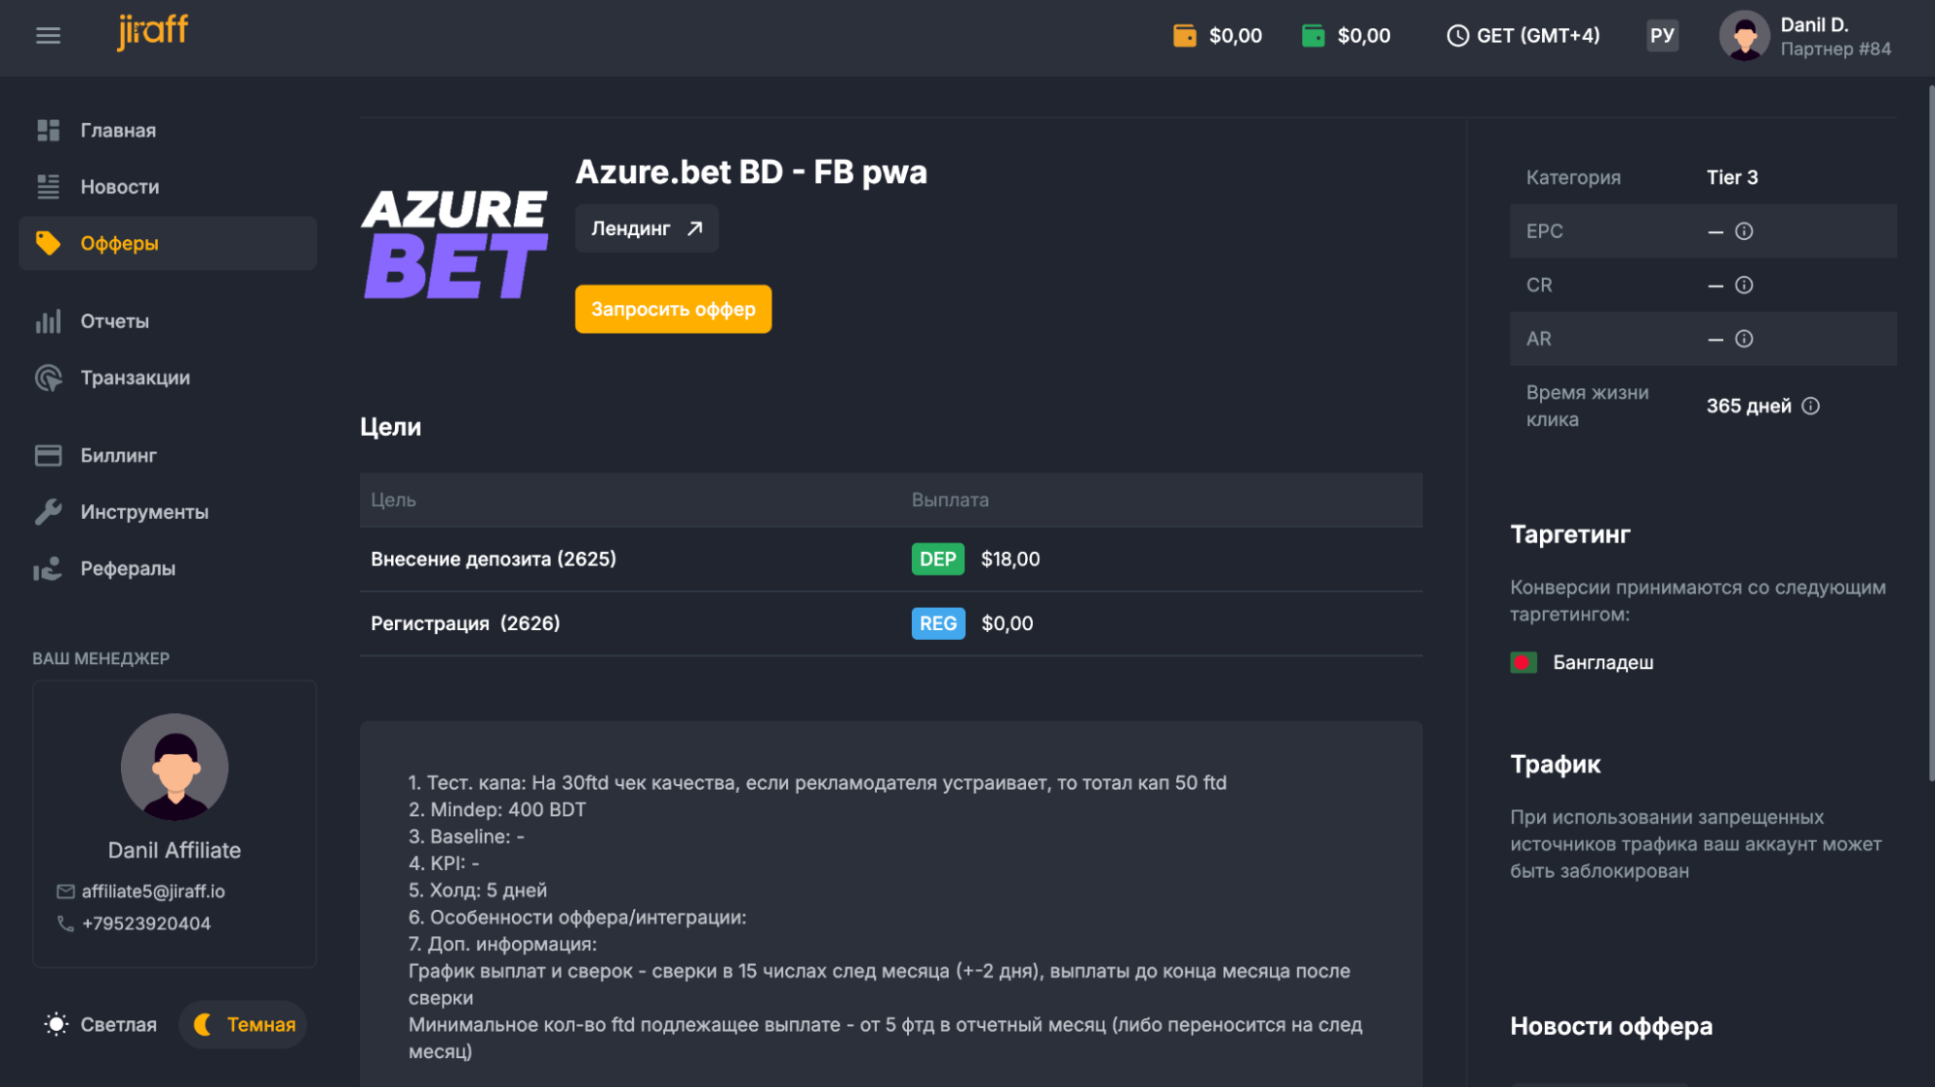
Task: Click the $18,00 payout value
Action: click(1011, 559)
